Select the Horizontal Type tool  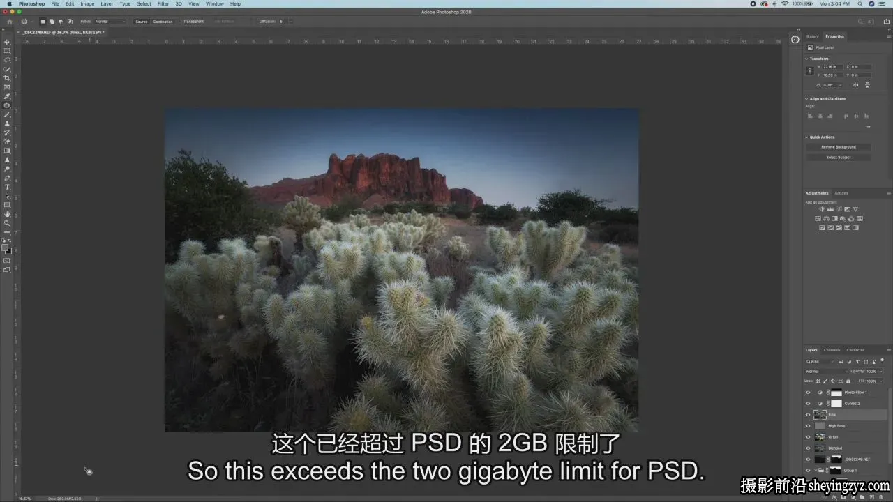[x=7, y=187]
